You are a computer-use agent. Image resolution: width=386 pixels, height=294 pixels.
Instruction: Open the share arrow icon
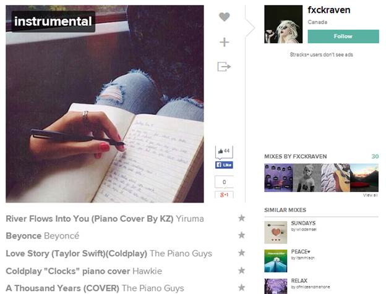[224, 66]
